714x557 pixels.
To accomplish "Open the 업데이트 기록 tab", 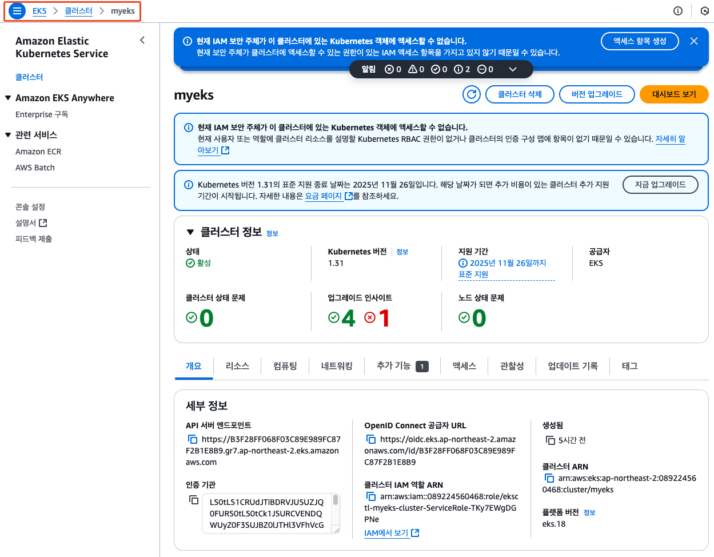I will pyautogui.click(x=573, y=366).
